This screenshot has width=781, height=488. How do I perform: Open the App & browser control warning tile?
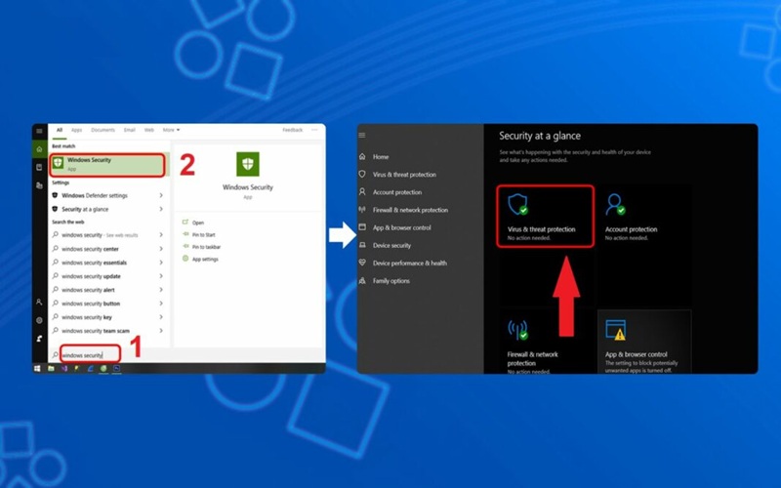click(x=643, y=343)
